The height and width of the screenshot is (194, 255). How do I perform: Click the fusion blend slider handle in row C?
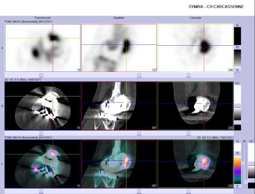[243, 164]
